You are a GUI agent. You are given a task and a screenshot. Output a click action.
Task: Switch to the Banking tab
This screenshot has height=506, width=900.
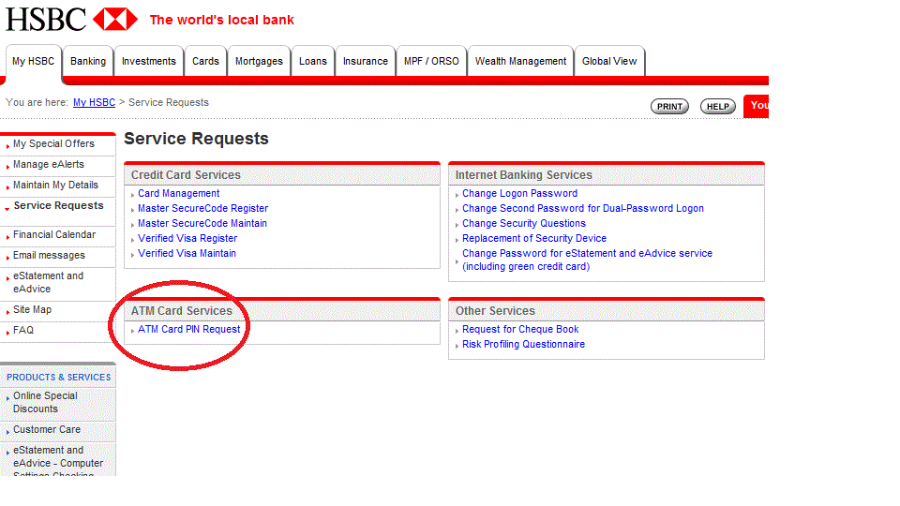88,61
